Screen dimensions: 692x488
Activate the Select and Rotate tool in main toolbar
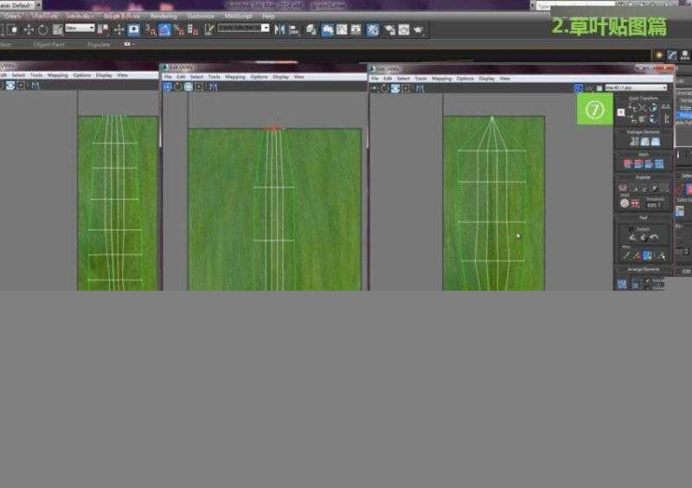(x=42, y=29)
